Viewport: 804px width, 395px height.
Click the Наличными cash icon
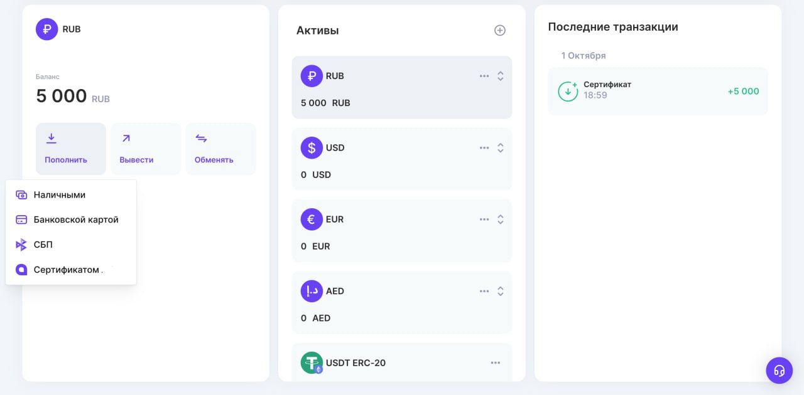coord(21,194)
